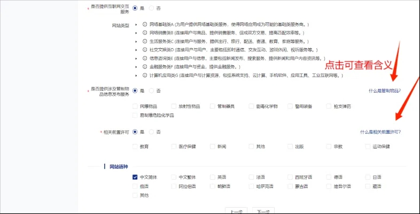Select 是 for 管制物品信息发布服务

pyautogui.click(x=135, y=91)
